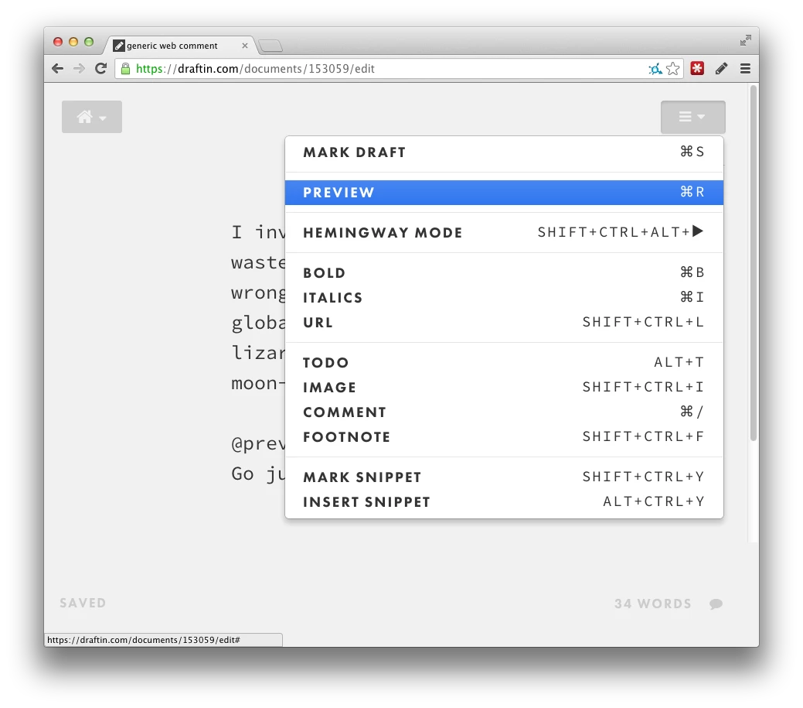Image resolution: width=803 pixels, height=708 pixels.
Task: Insert a Footnote
Action: (x=504, y=437)
